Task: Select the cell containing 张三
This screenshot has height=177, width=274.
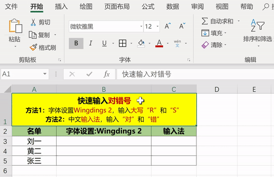Action: click(34, 161)
